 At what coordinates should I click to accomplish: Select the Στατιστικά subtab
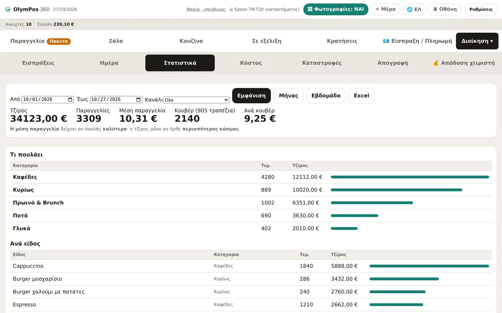[x=180, y=63]
